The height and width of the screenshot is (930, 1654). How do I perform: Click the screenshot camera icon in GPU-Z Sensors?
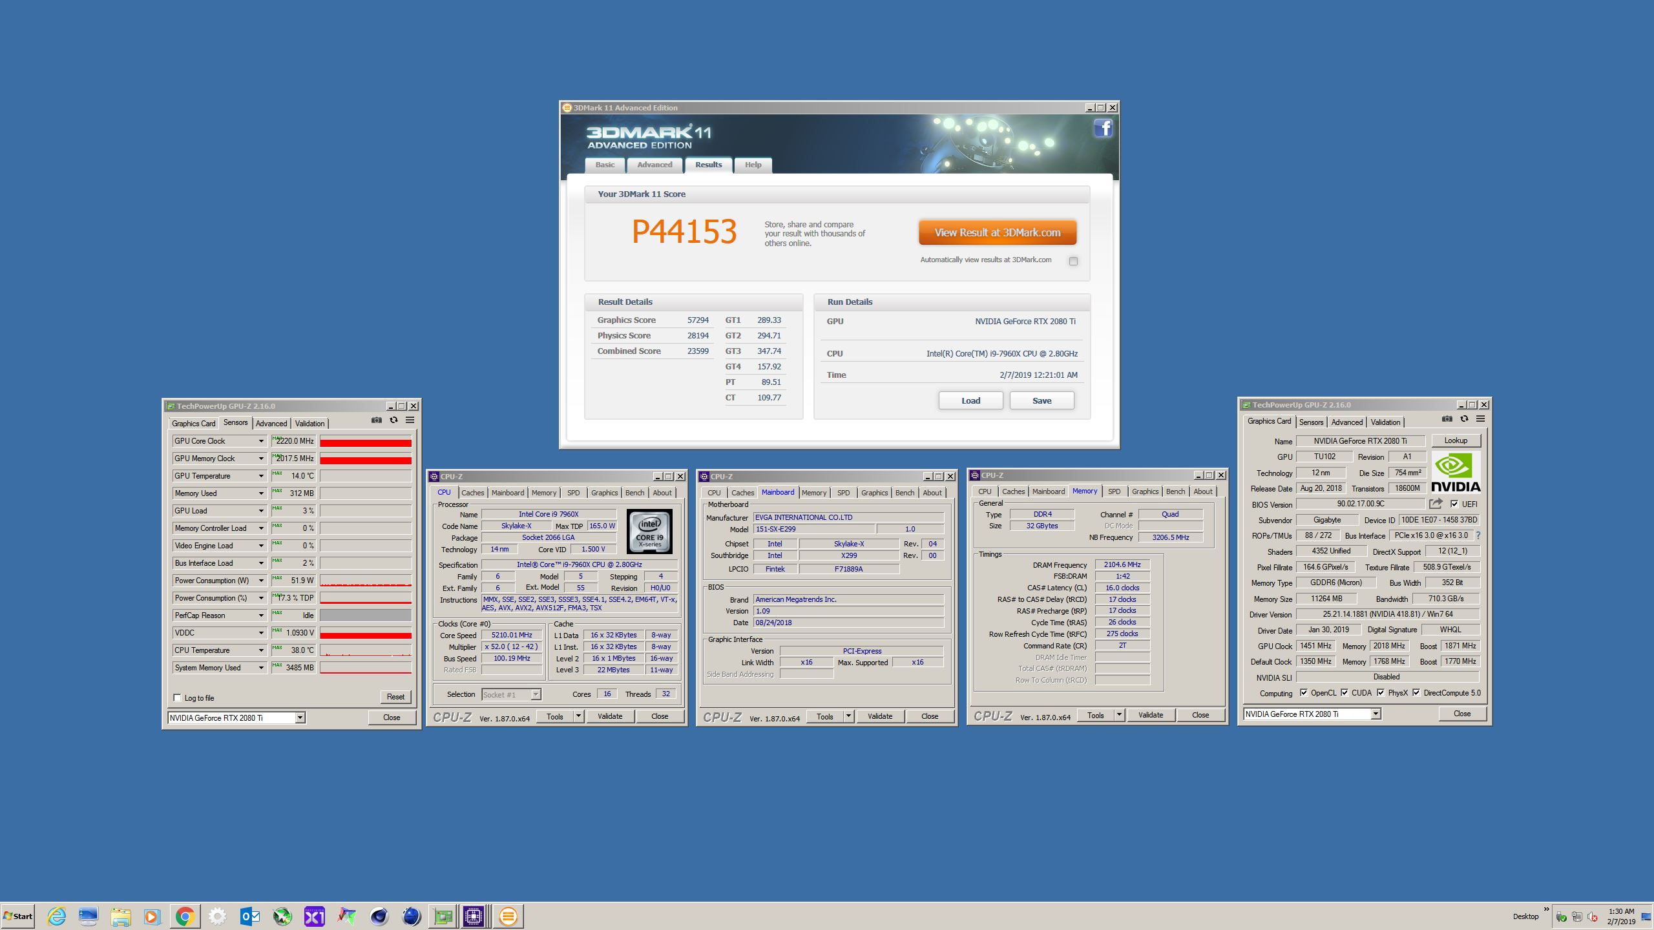377,420
